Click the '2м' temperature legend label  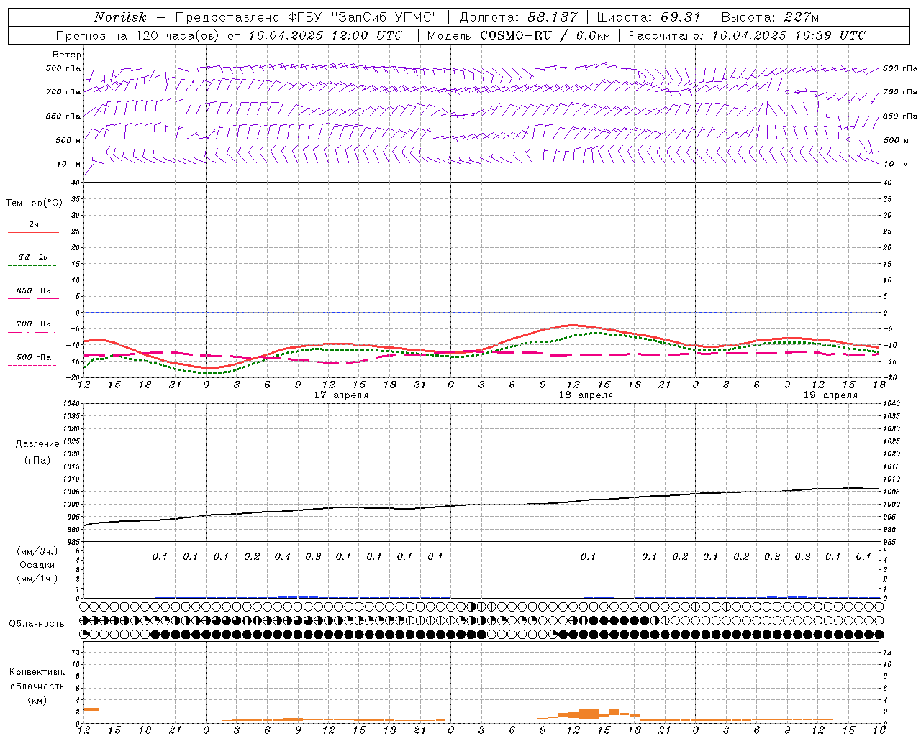pos(34,224)
